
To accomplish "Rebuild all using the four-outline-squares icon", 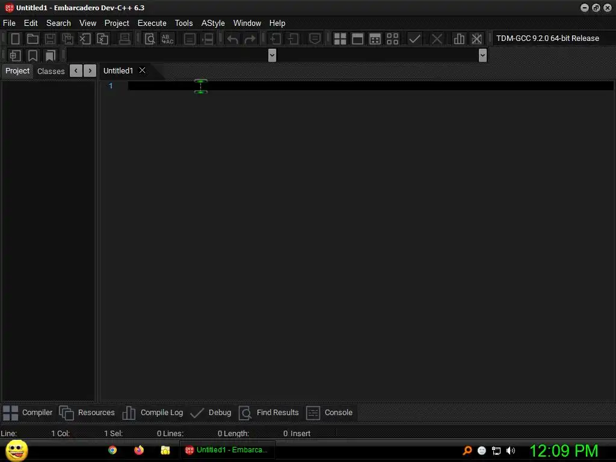I will point(392,38).
